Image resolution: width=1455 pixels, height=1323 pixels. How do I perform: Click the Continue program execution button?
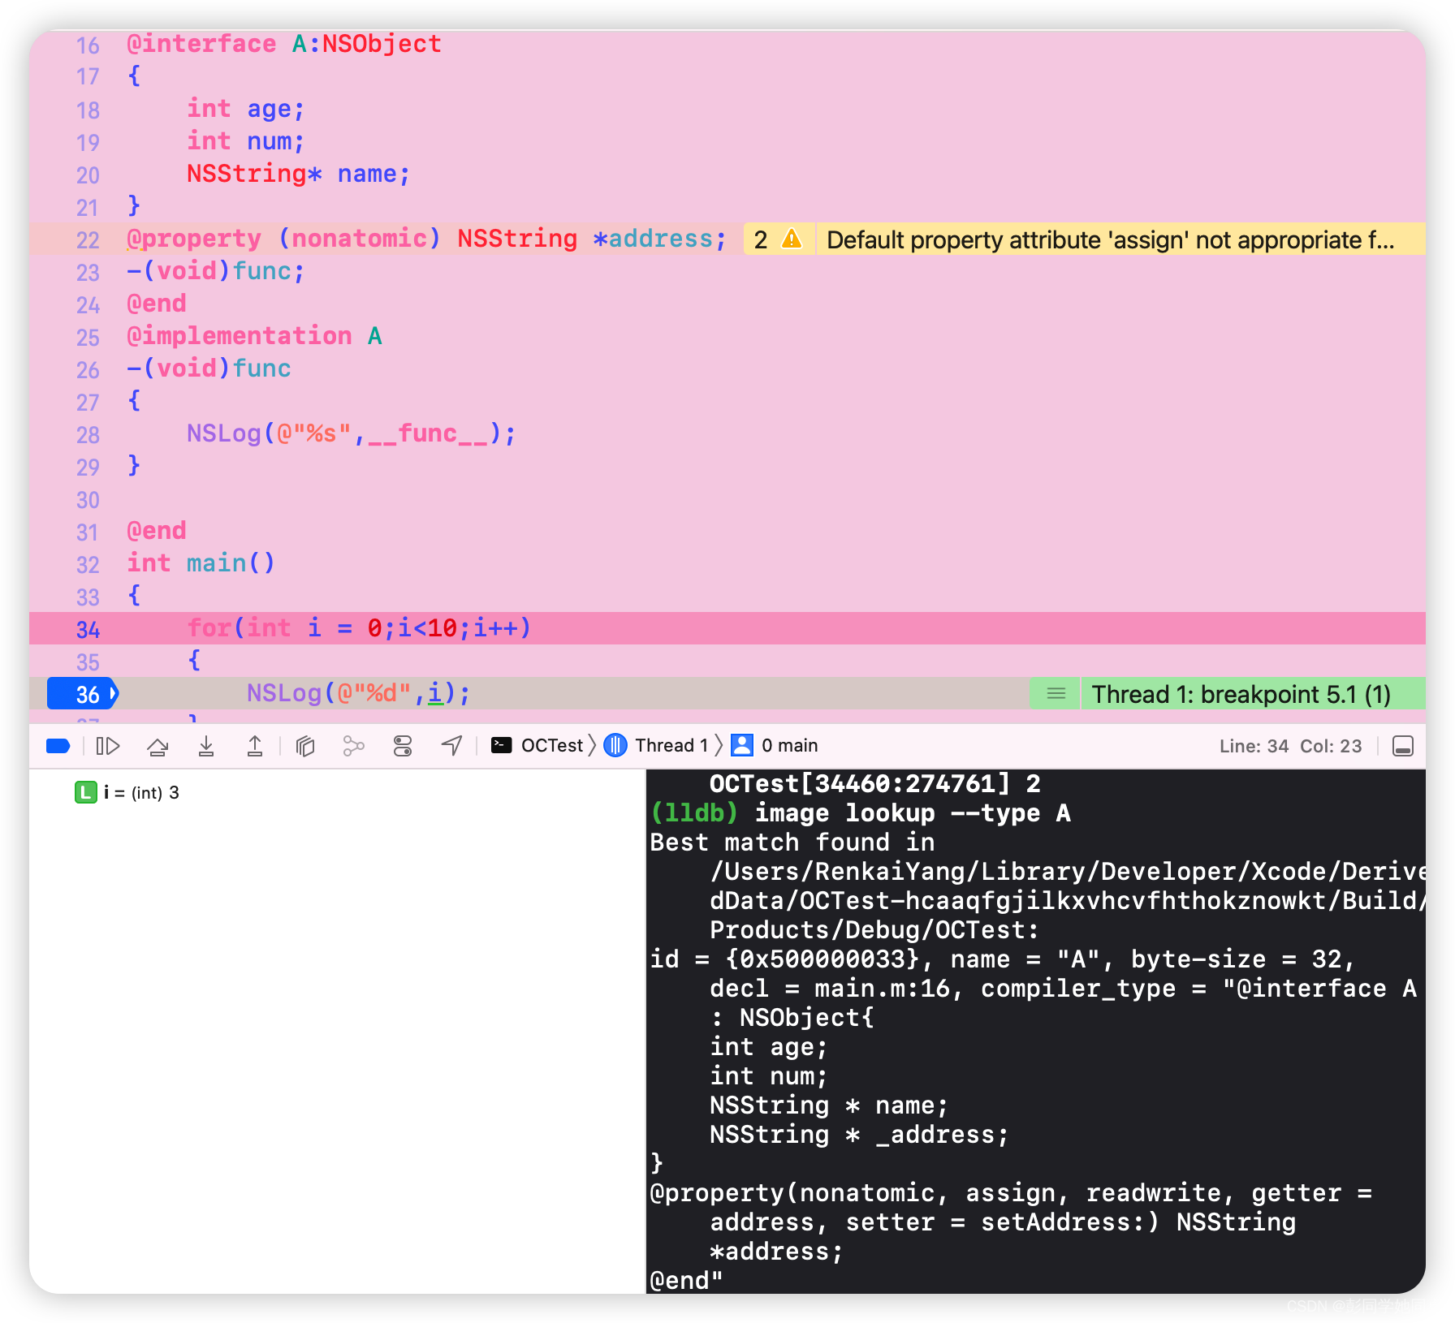[108, 746]
